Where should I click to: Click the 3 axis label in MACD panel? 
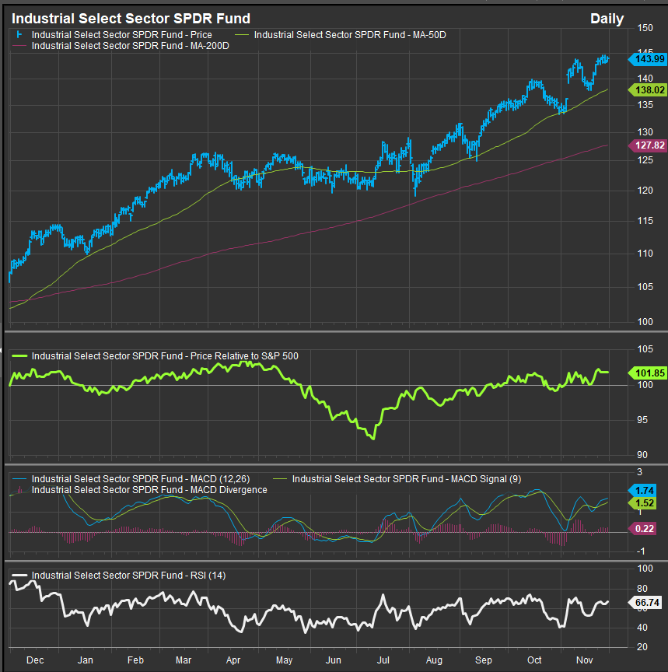point(640,472)
